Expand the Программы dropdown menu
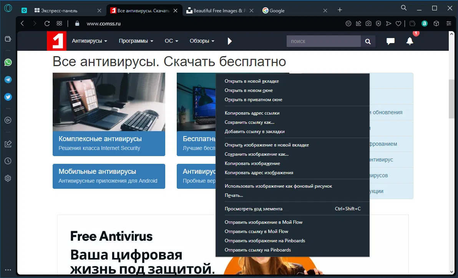The height and width of the screenshot is (278, 458). pyautogui.click(x=136, y=41)
